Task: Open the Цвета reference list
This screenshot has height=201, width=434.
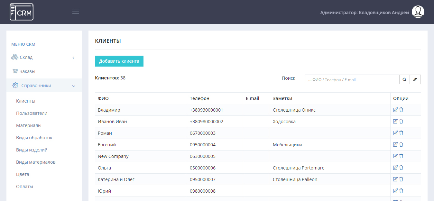Action: [x=23, y=174]
